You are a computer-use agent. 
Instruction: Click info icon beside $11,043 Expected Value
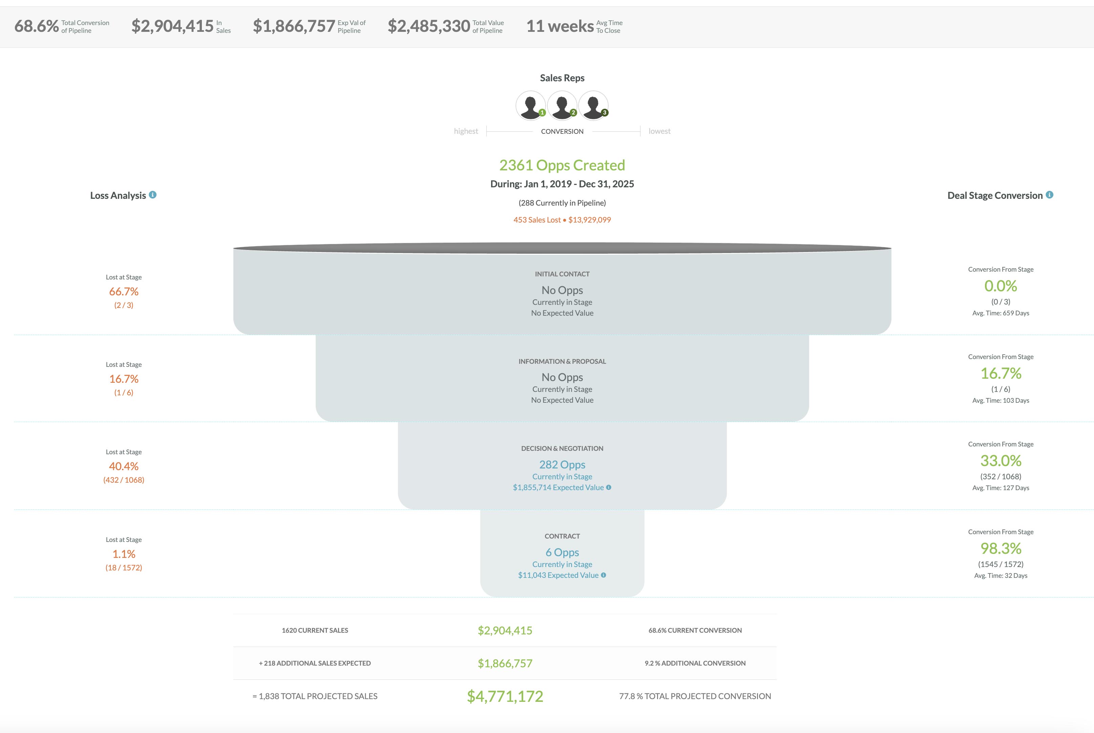[603, 575]
